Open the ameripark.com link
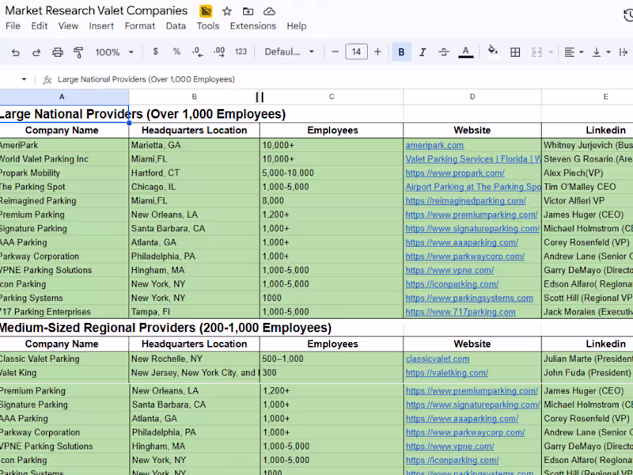The height and width of the screenshot is (475, 633). click(434, 146)
